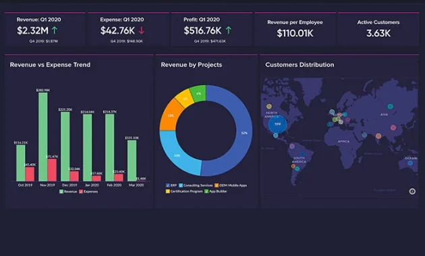Click the ASIA label on the map

coord(384,115)
